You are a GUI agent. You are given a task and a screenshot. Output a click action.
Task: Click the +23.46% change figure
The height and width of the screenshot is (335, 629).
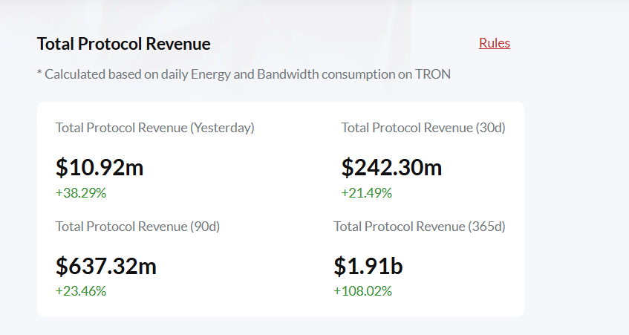(x=81, y=291)
